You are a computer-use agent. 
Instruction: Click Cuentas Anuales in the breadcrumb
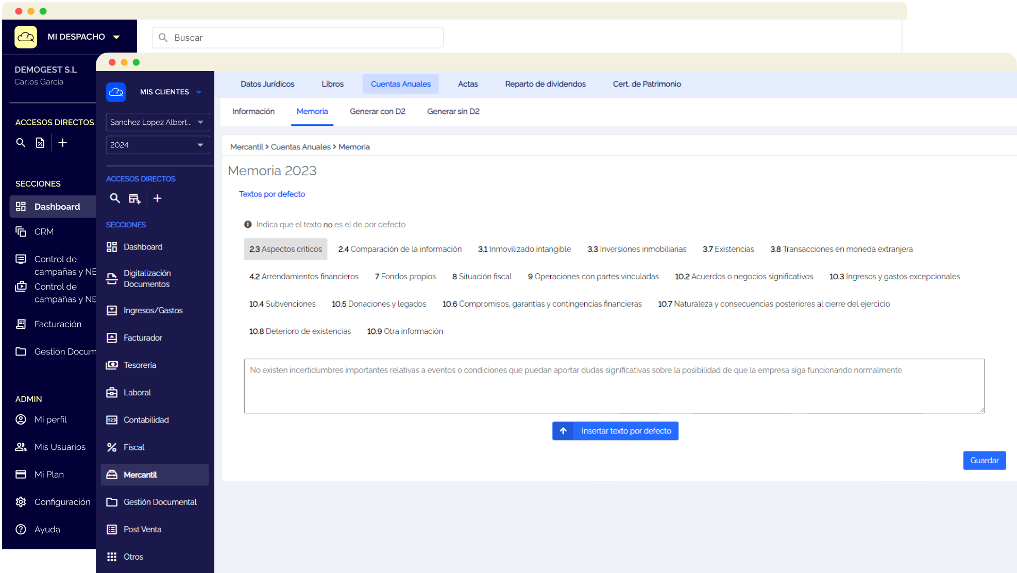pos(301,147)
